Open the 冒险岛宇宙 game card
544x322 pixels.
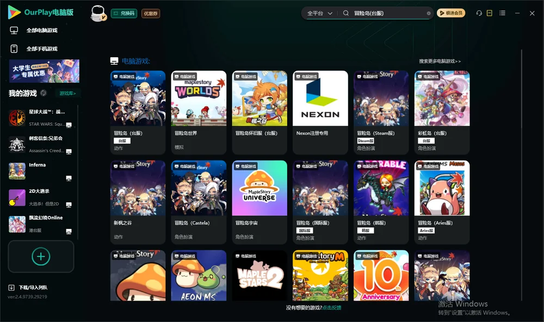coord(259,202)
